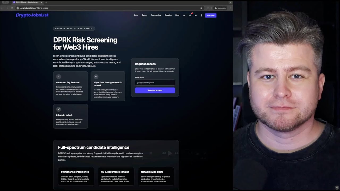Image resolution: width=340 pixels, height=191 pixels.
Task: Close the DPRK Check browser tab
Action: pyautogui.click(x=41, y=2)
